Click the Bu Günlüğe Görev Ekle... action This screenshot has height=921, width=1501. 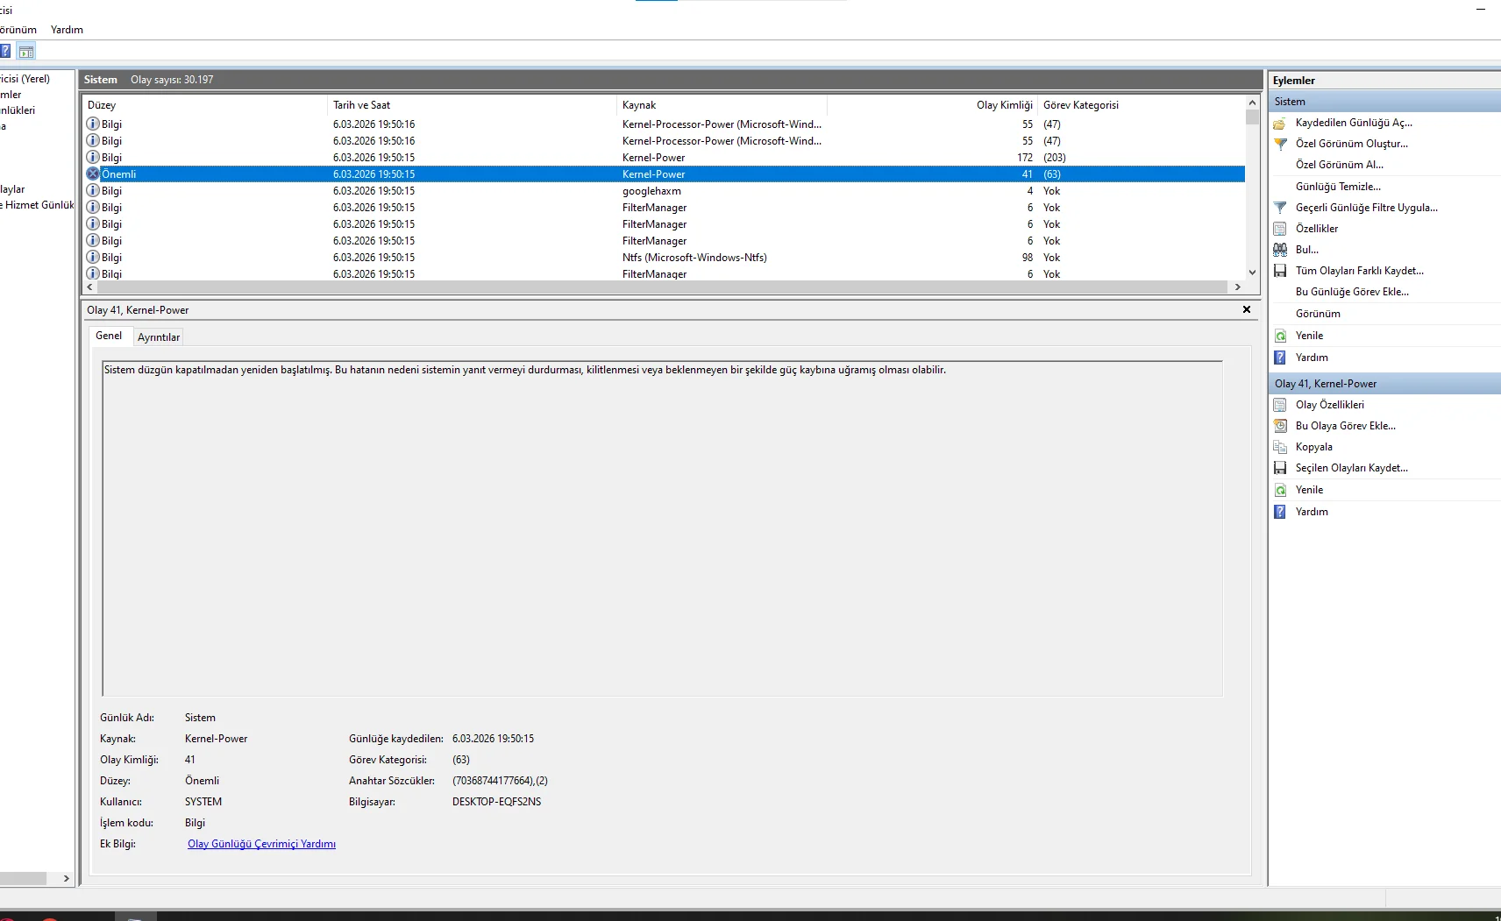[x=1352, y=292]
